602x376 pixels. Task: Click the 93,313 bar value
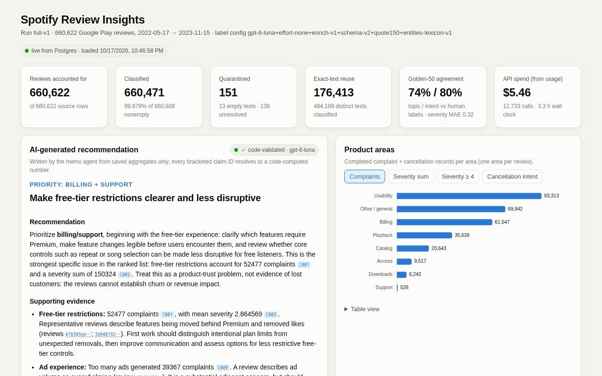tap(552, 196)
